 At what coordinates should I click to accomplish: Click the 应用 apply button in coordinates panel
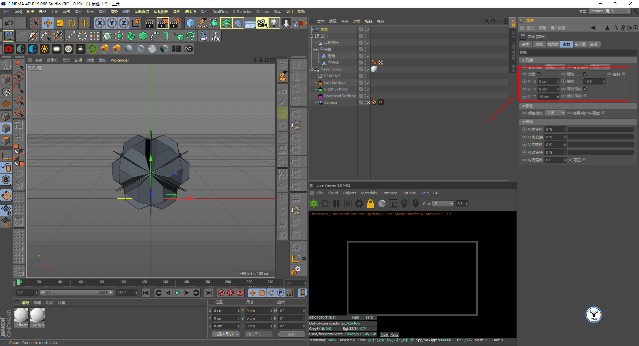coord(292,334)
